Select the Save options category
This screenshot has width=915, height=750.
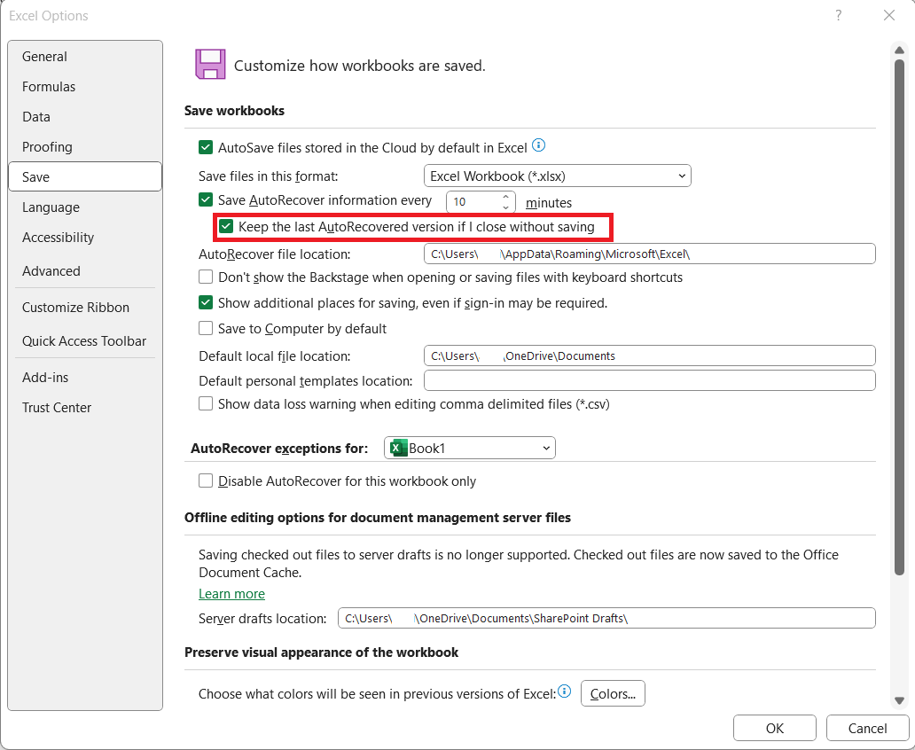[85, 176]
